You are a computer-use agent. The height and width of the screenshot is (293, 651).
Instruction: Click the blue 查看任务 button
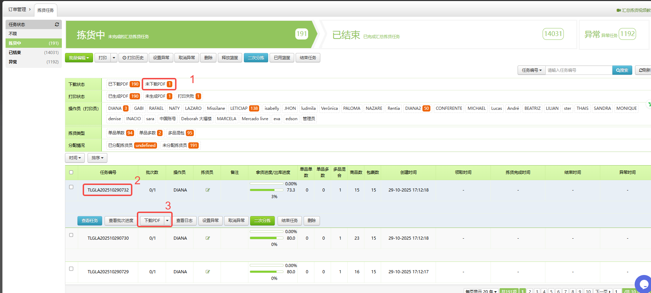point(90,221)
